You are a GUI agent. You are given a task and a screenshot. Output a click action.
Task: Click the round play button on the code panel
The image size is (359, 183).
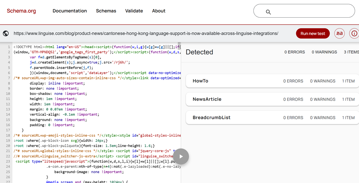tap(181, 156)
